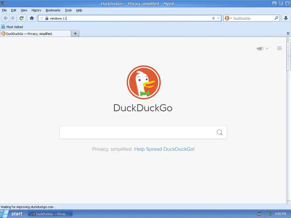Image resolution: width=291 pixels, height=218 pixels.
Task: Open the Edit menu
Action: tap(14, 10)
